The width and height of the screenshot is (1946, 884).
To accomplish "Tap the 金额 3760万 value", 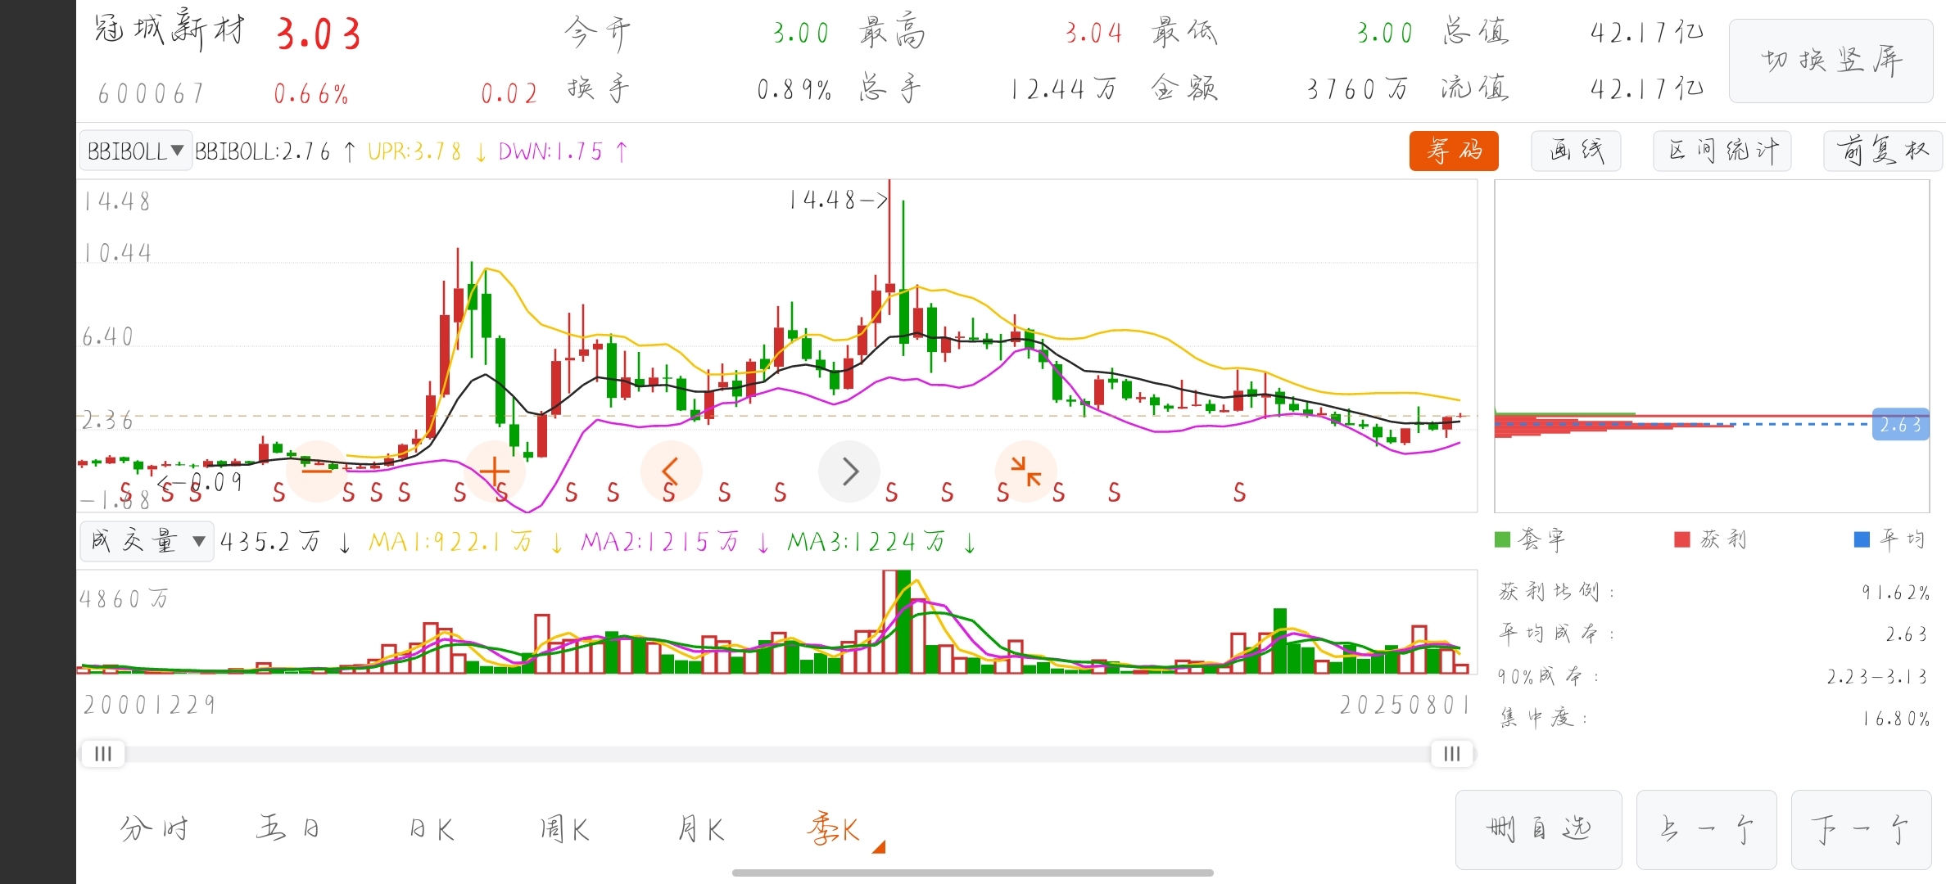I will pyautogui.click(x=1356, y=89).
